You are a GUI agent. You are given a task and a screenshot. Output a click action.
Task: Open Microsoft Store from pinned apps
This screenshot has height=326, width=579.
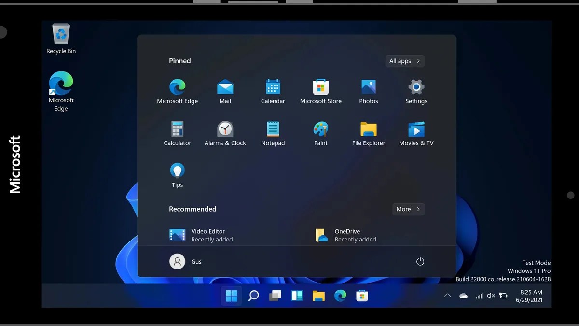click(320, 92)
